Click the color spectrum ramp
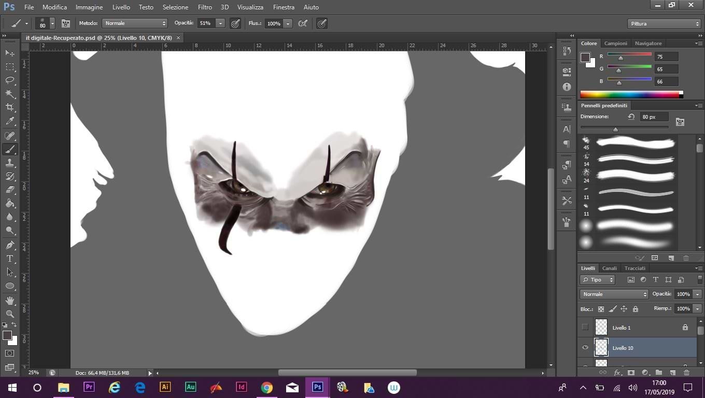The width and height of the screenshot is (705, 398). [629, 94]
